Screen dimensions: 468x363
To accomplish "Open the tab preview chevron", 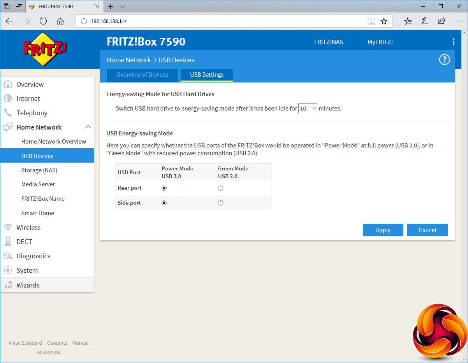I will click(x=123, y=6).
